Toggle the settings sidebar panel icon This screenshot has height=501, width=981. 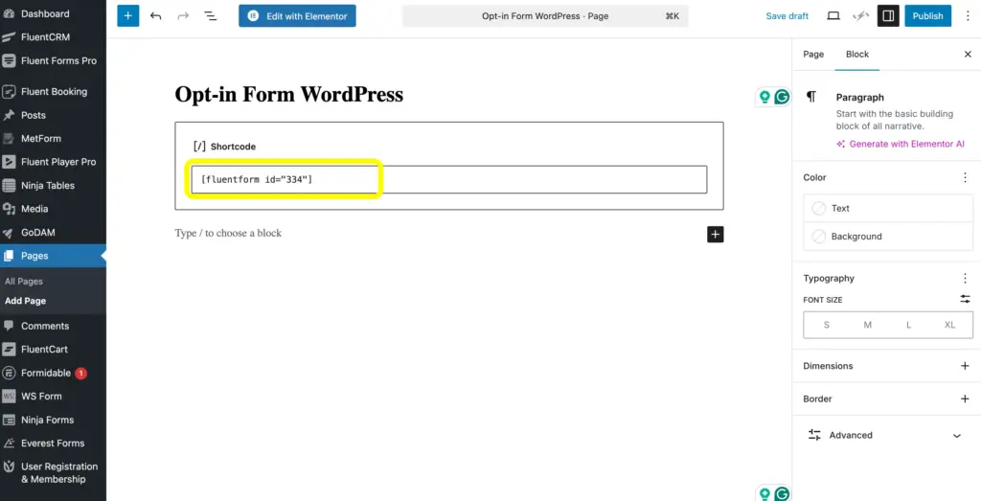click(888, 16)
